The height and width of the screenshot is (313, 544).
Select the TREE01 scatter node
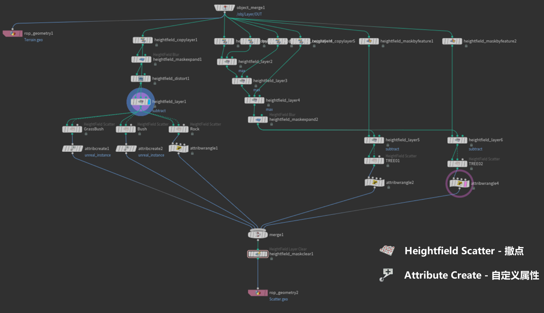click(x=374, y=161)
